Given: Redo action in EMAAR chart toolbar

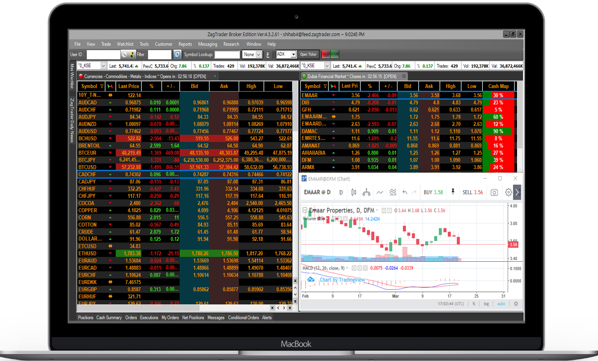Looking at the screenshot, I should pyautogui.click(x=414, y=193).
